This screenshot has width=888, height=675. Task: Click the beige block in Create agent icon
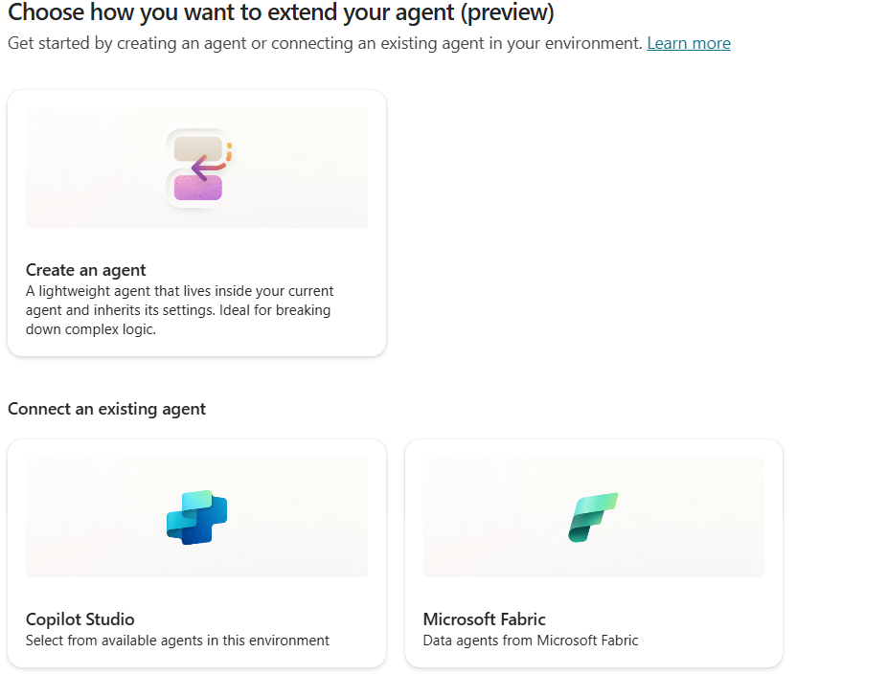pos(198,149)
